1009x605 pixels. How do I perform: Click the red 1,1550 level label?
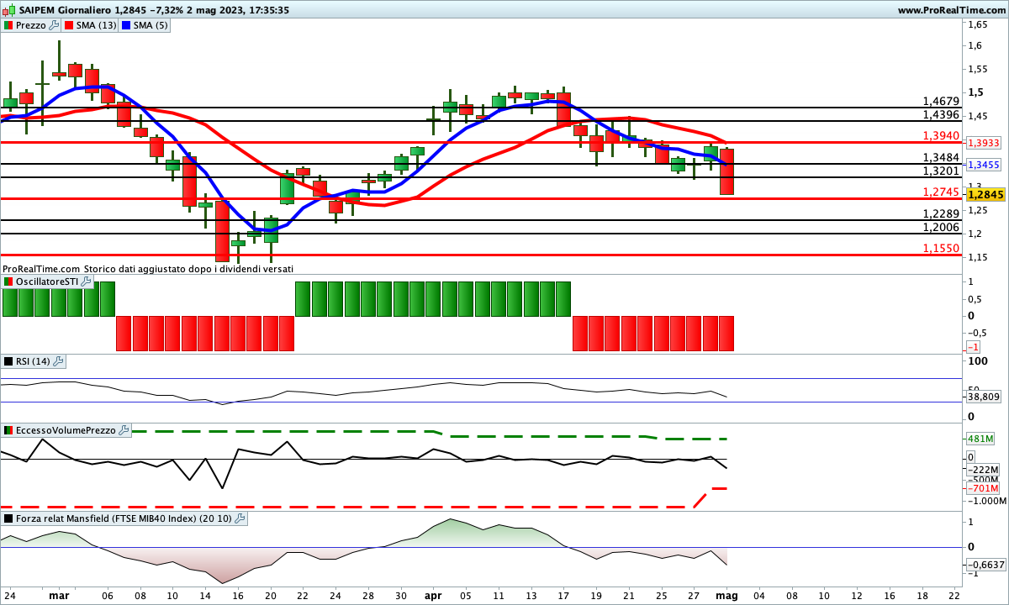coord(941,249)
